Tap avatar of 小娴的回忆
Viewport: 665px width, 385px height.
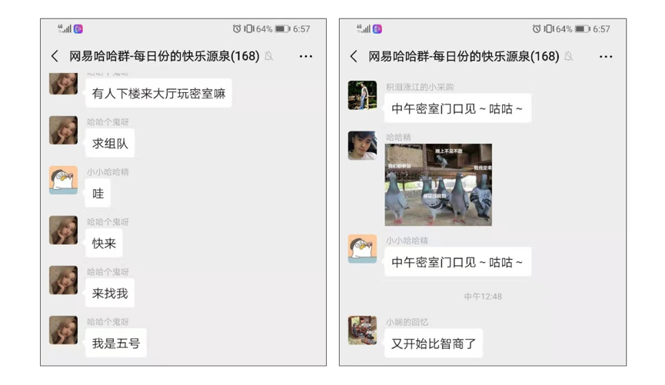point(362,330)
